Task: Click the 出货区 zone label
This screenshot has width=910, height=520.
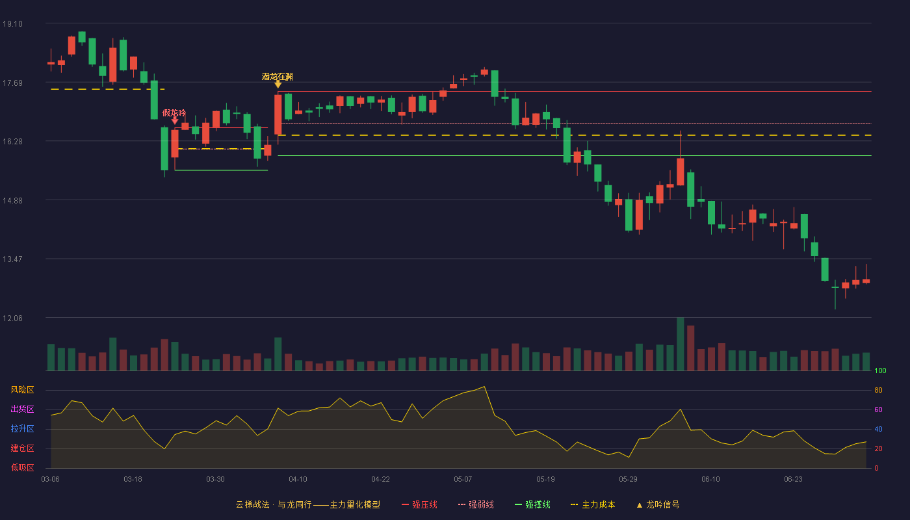Action: (x=22, y=409)
